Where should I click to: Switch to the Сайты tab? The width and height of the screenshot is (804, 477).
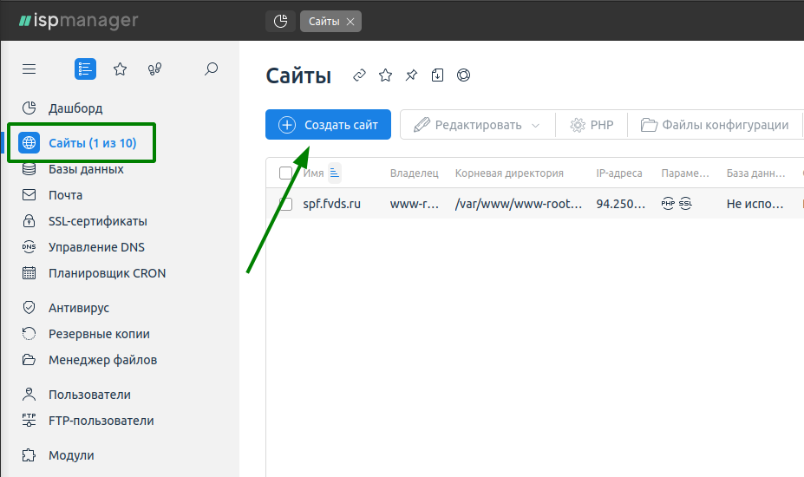tap(324, 22)
